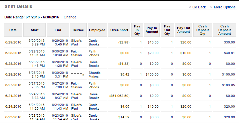The image size is (239, 123).
Task: Click the bullet icon beside More Options
Action: (211, 7)
